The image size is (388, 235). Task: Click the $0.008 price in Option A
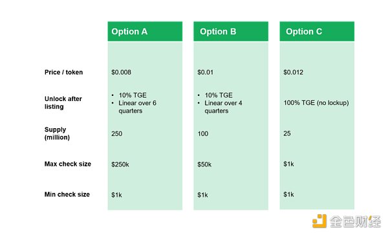pos(122,73)
